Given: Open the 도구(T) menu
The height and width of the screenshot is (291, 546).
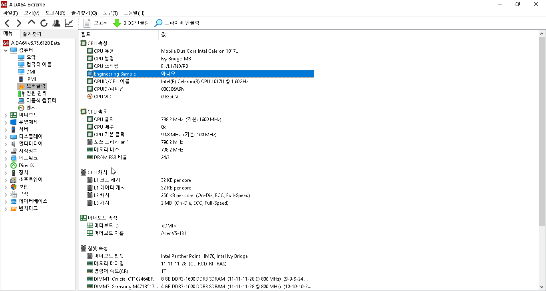Looking at the screenshot, I should click(110, 13).
